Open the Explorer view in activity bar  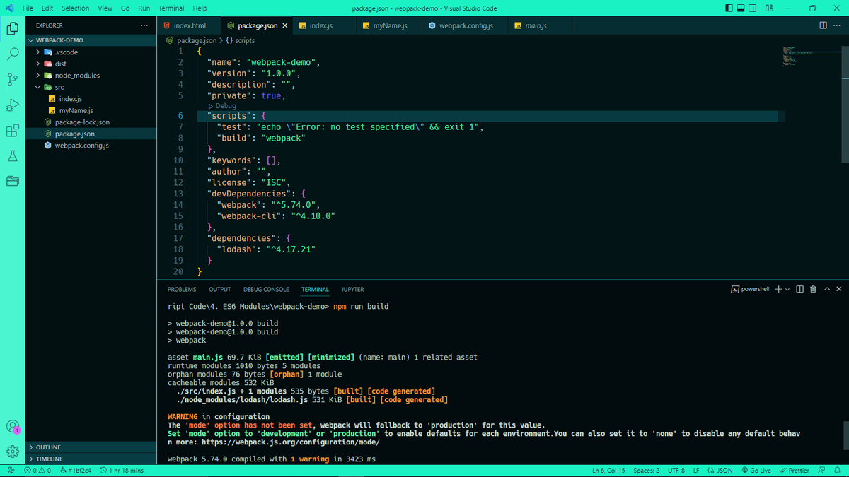tap(12, 29)
